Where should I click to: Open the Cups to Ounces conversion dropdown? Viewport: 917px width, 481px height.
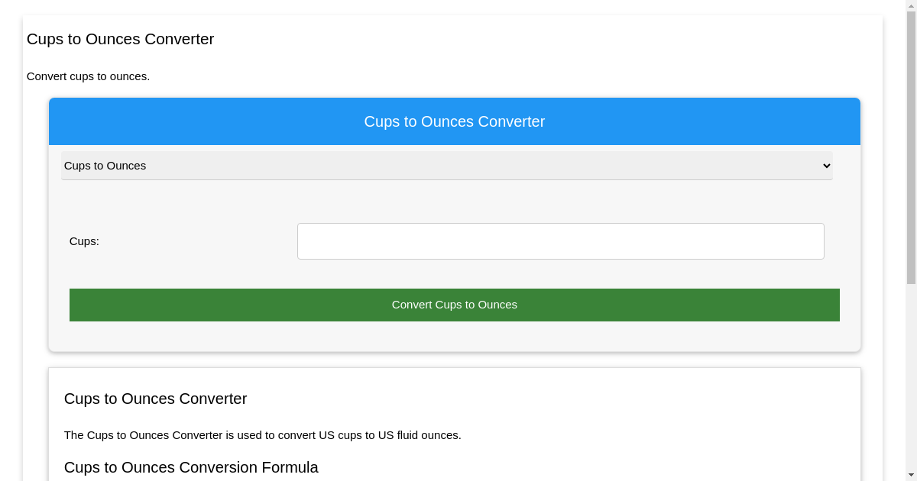[446, 166]
